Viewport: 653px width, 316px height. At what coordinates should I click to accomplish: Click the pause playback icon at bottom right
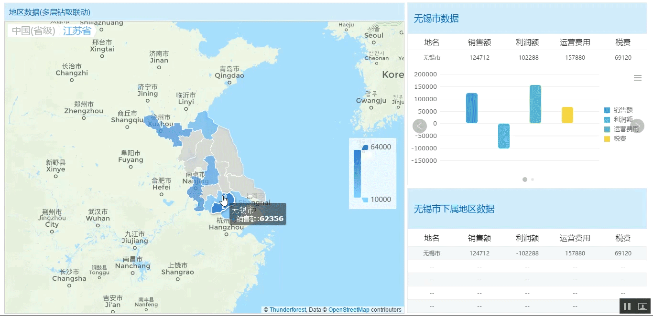(627, 306)
